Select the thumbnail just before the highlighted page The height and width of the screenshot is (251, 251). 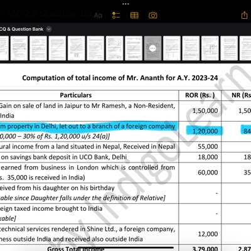(134, 48)
